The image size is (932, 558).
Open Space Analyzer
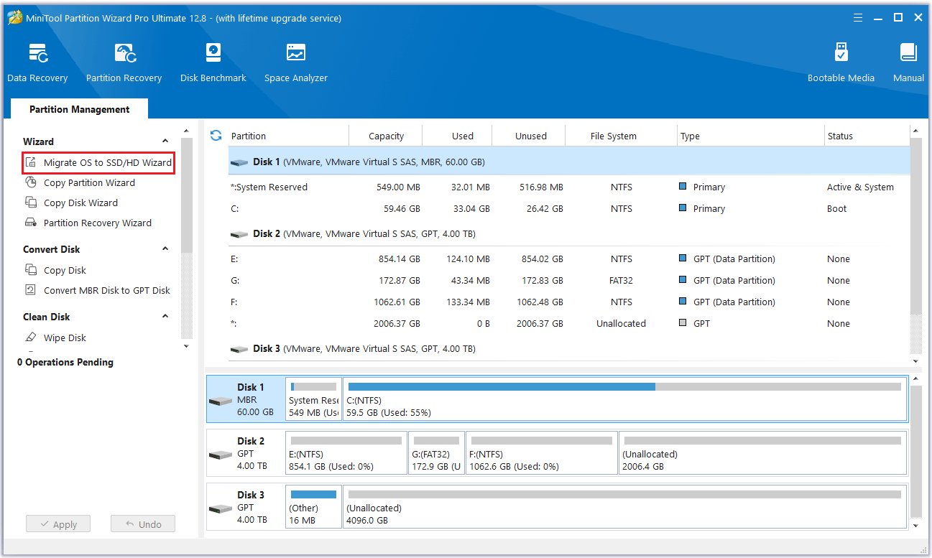coord(295,63)
